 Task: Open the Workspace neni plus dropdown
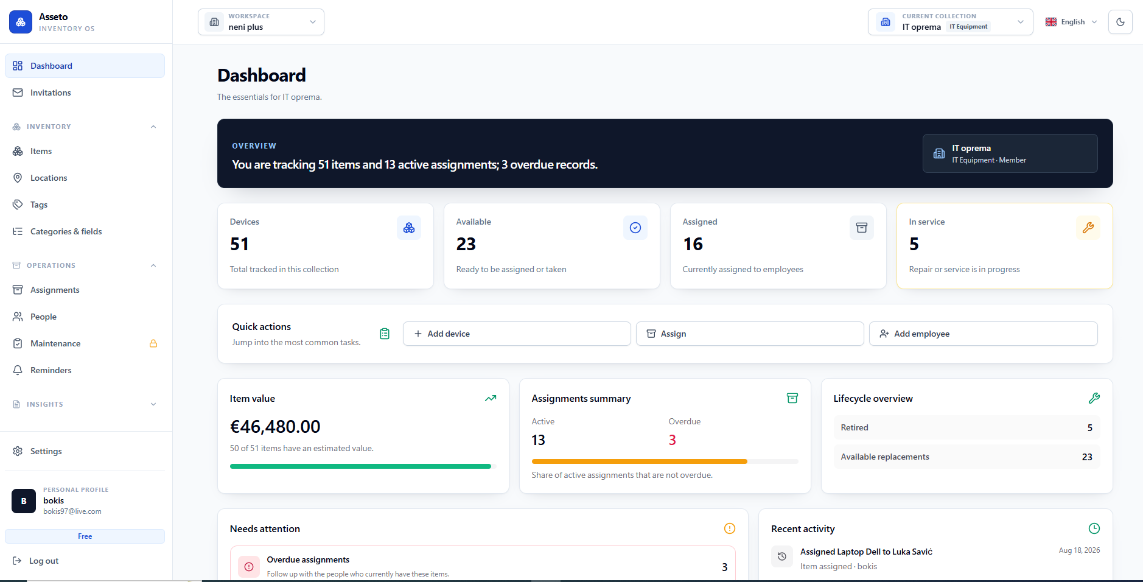[261, 22]
